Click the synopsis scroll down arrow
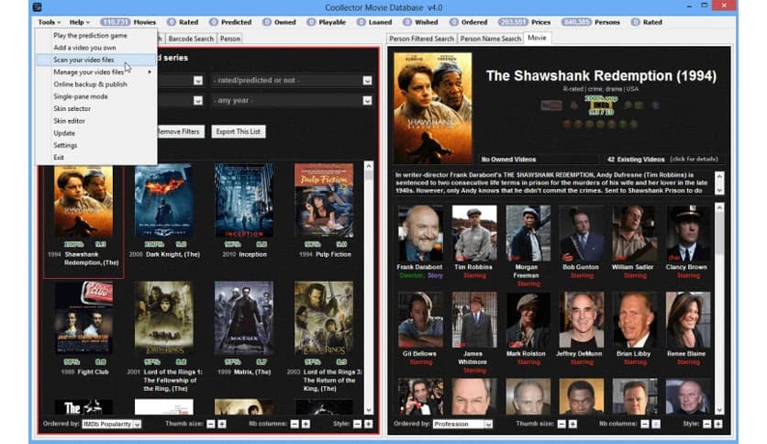Viewport: 767px width, 444px height. pyautogui.click(x=719, y=190)
